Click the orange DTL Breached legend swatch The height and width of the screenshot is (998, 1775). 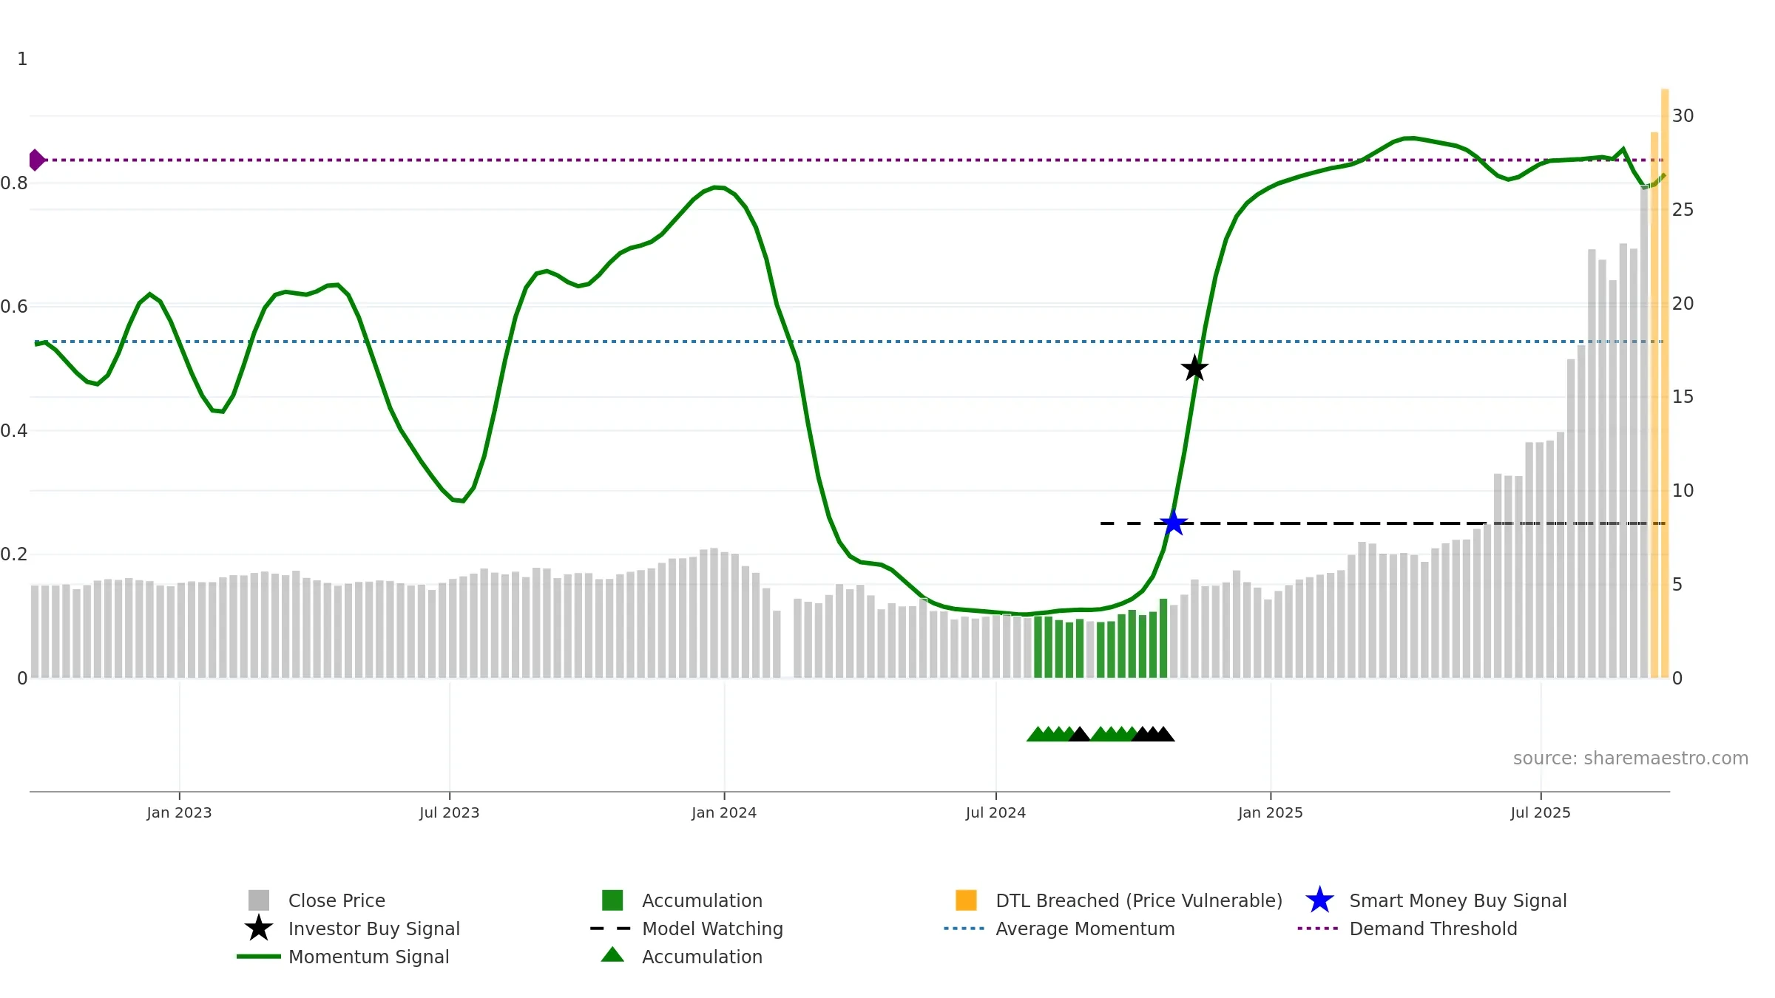pos(966,900)
